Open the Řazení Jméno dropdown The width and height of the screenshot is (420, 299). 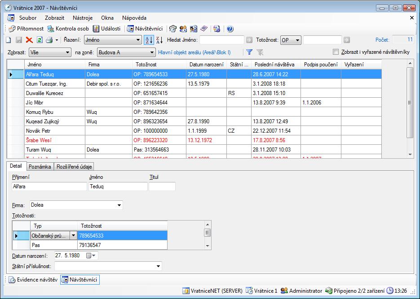[x=113, y=40]
